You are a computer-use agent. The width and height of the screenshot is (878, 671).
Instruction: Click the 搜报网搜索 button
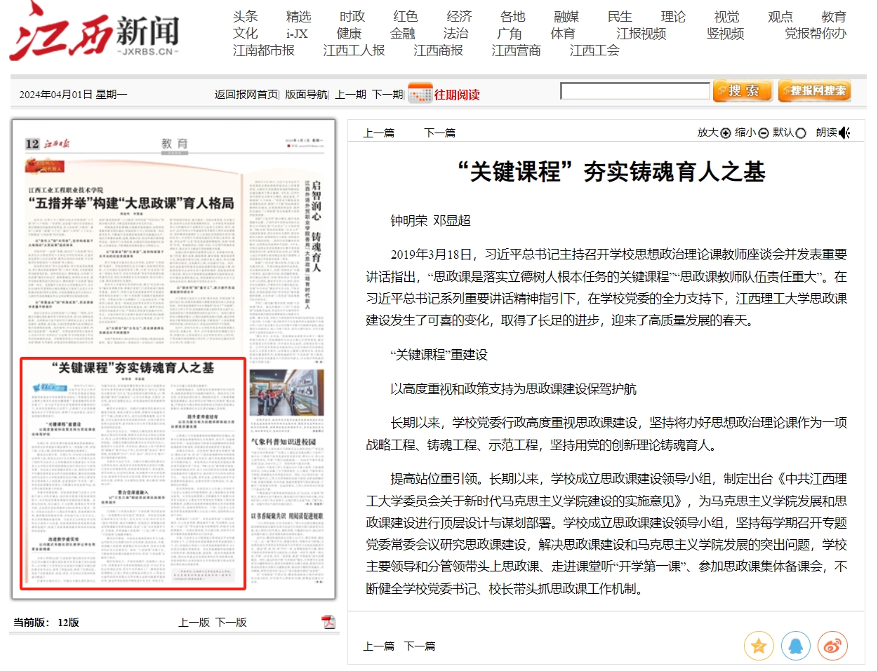[814, 91]
